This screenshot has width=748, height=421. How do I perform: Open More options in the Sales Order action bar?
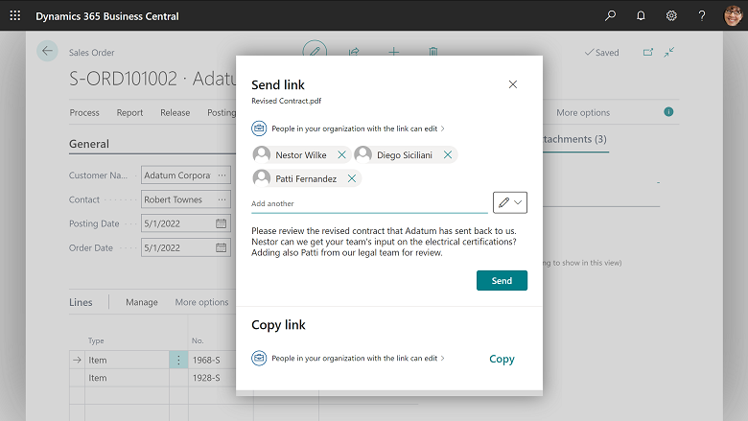[583, 112]
